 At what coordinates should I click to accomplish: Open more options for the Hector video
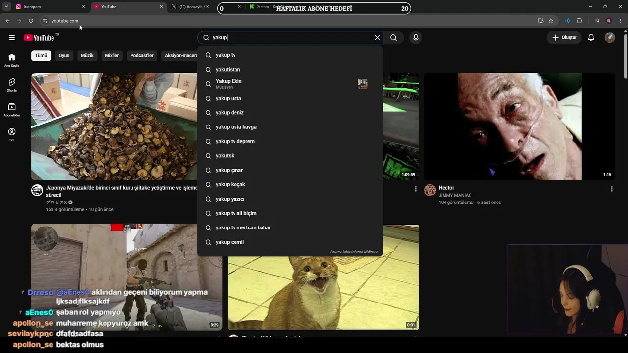(x=612, y=189)
